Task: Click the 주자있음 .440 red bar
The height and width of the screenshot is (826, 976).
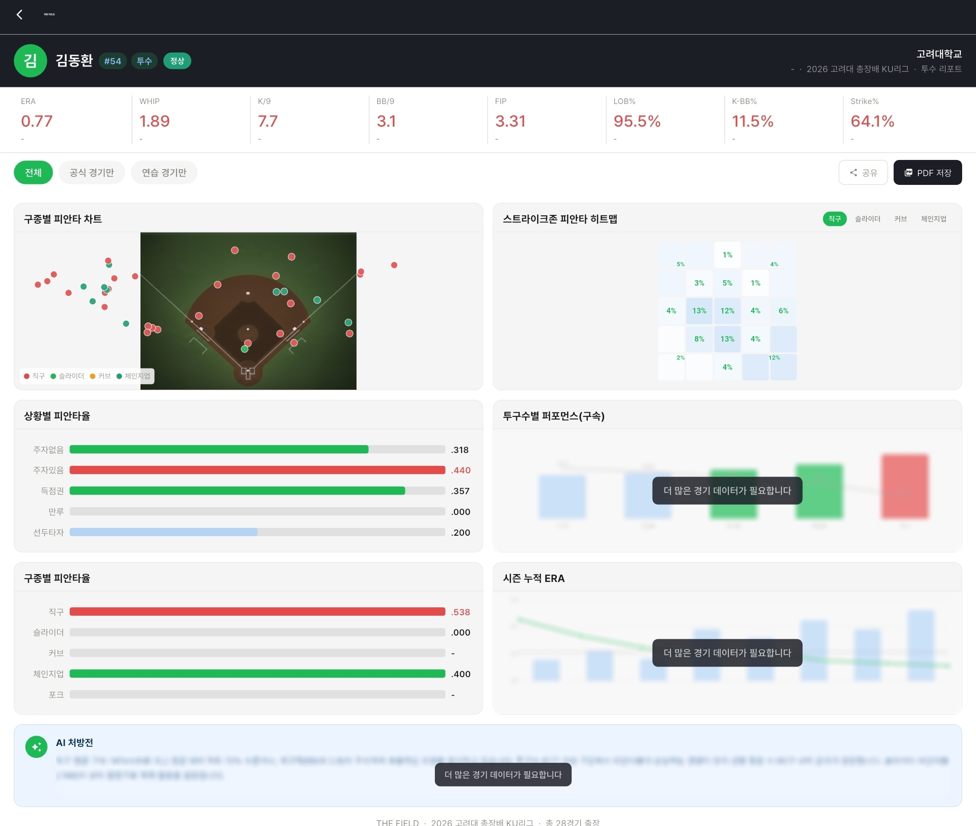Action: pyautogui.click(x=257, y=470)
